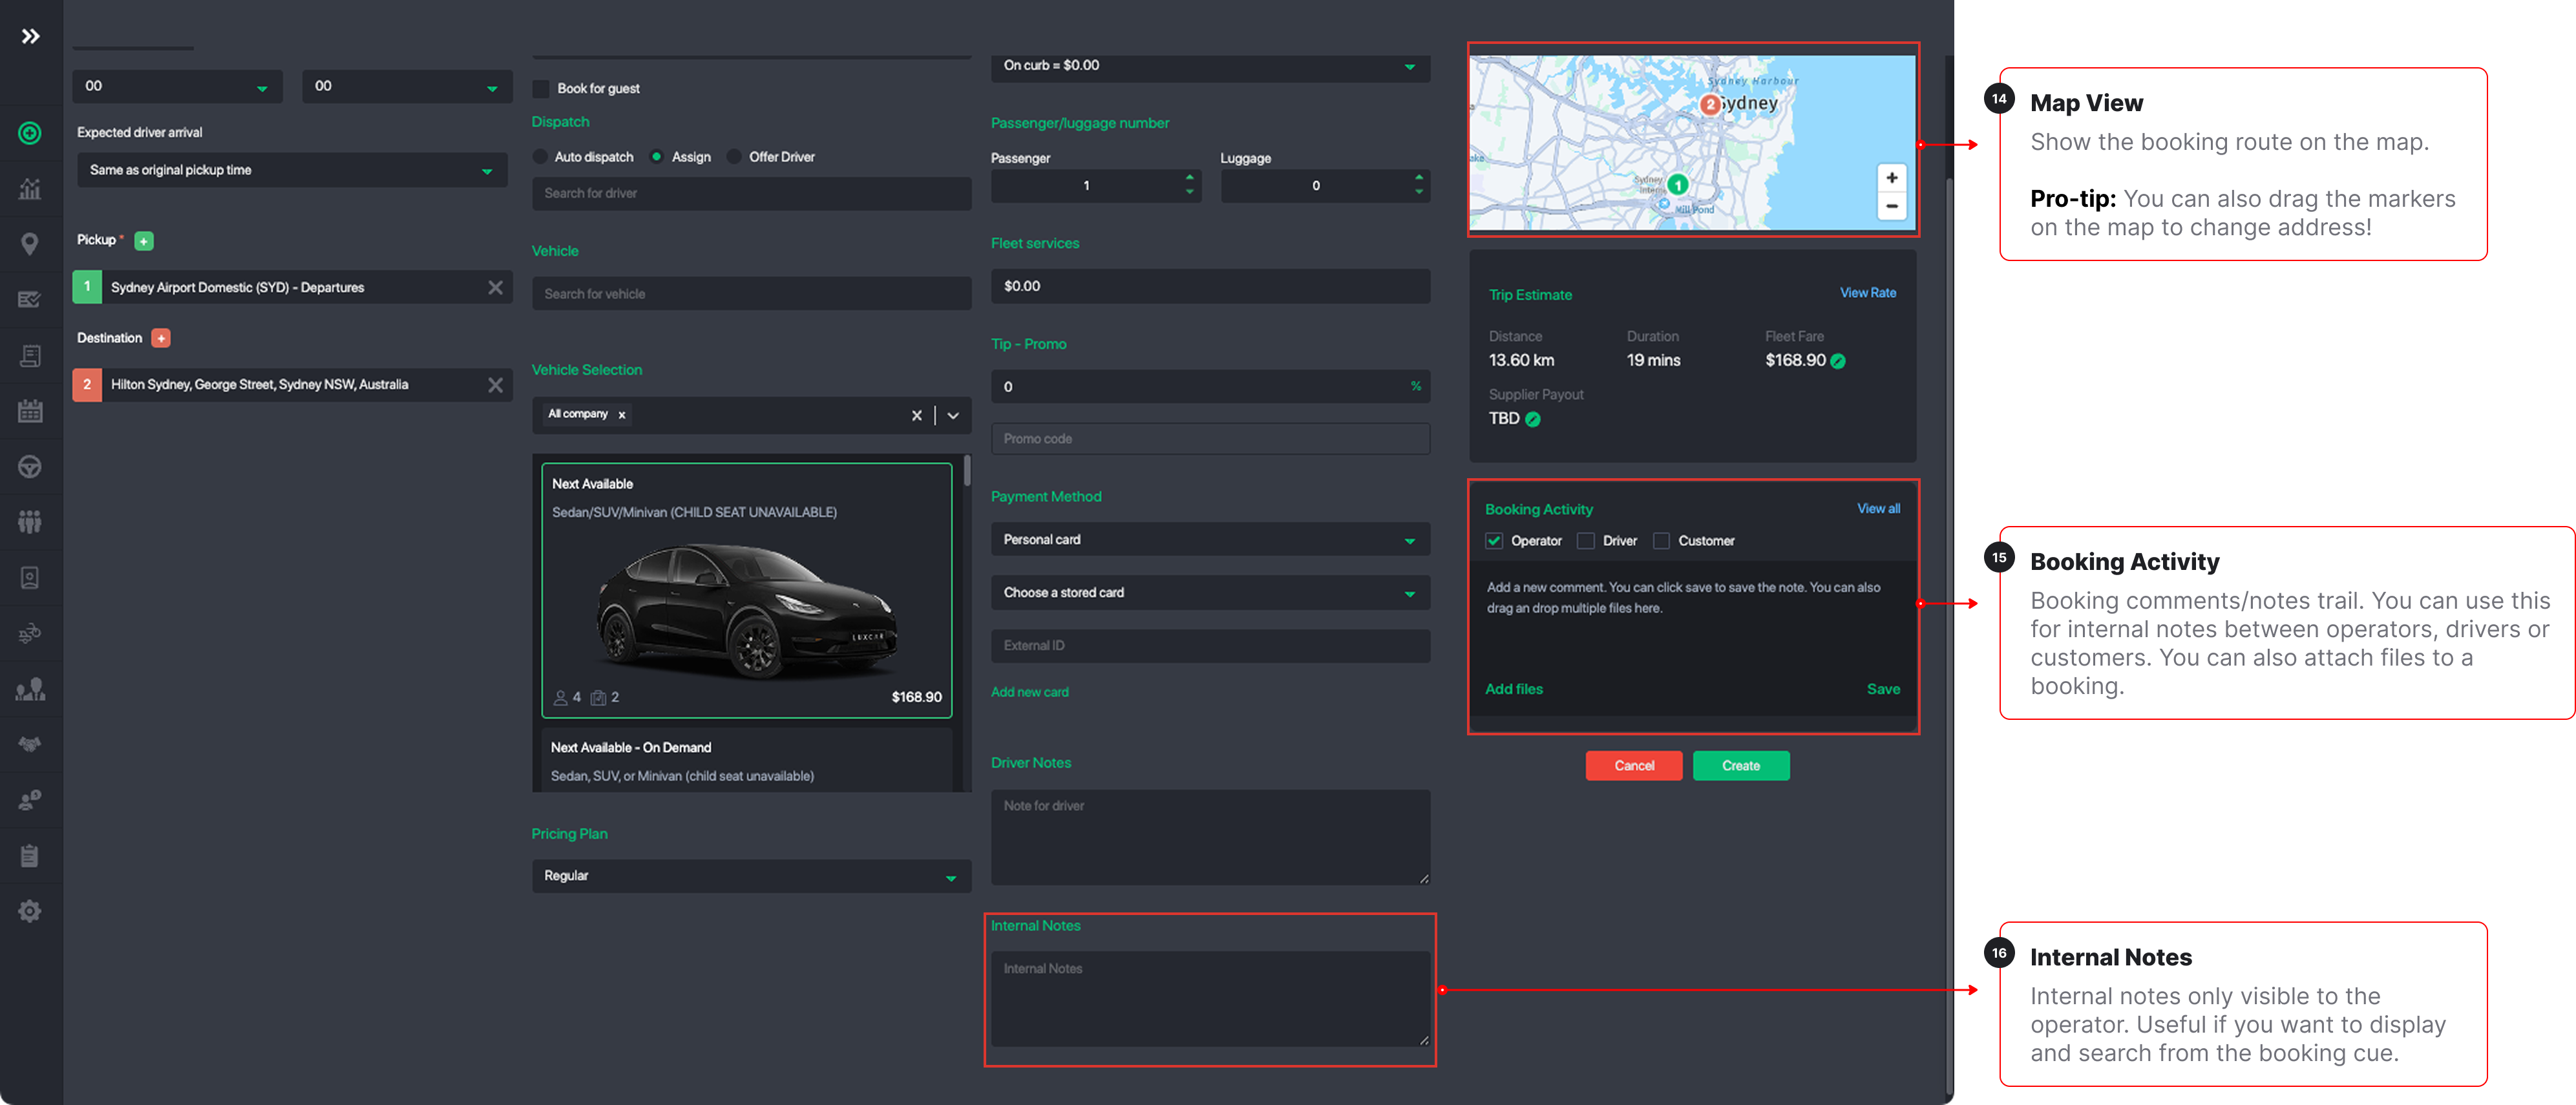Screen dimensions: 2576x1105
Task: Remove Hilton Sydney destination with X icon
Action: click(495, 385)
